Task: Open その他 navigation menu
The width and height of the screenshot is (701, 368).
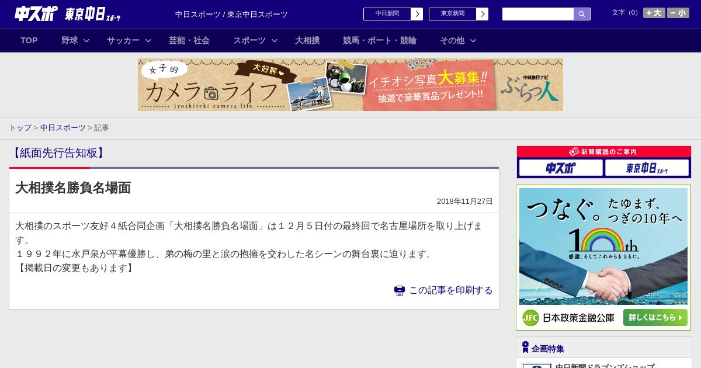Action: click(452, 40)
